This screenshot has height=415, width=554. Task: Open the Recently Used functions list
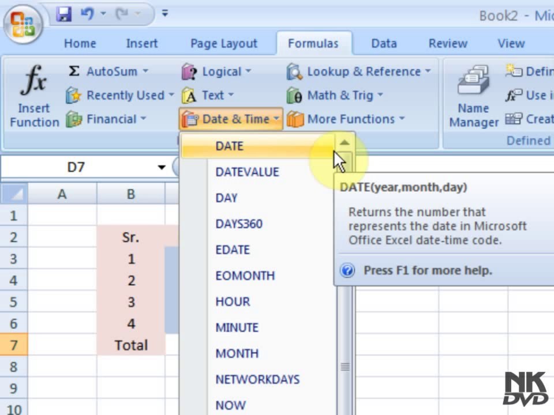tap(120, 95)
